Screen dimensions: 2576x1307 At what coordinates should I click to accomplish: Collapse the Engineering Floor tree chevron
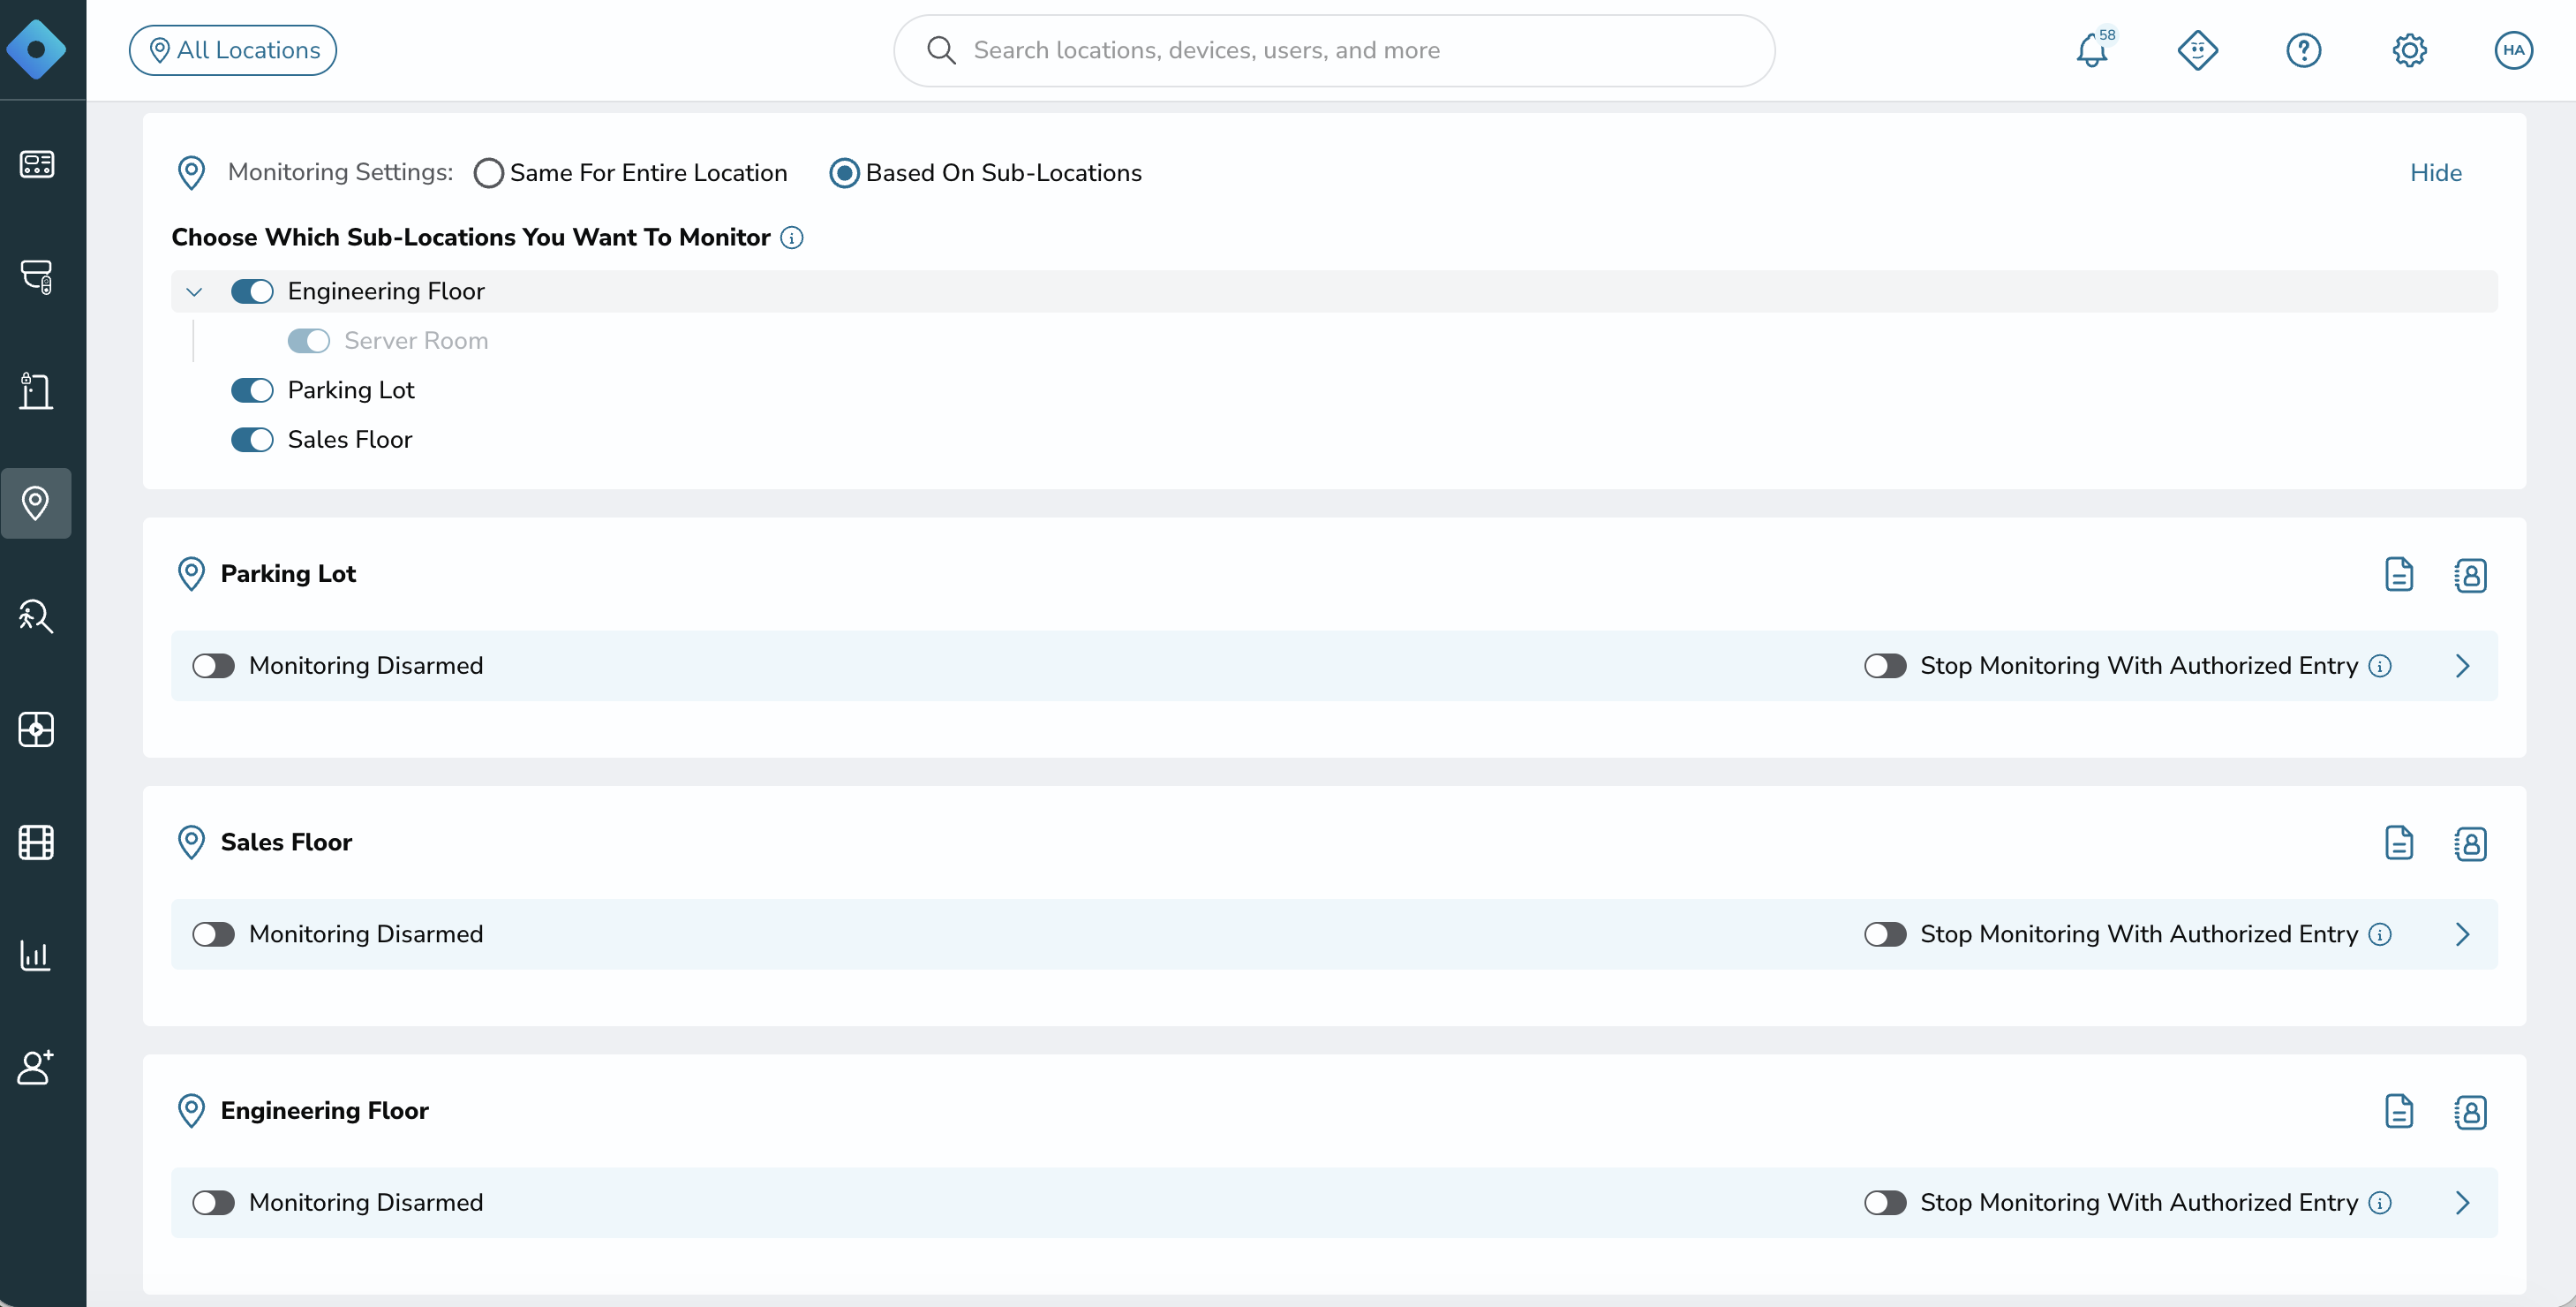194,292
